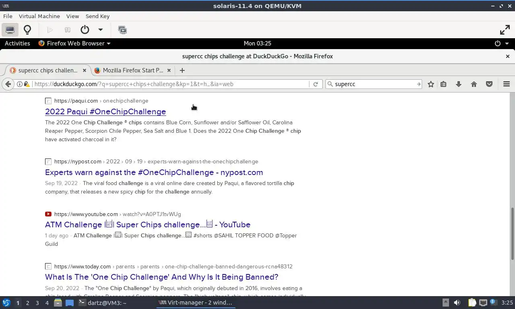This screenshot has width=515, height=309.
Task: Open the Firefox downloads panel
Action: [459, 84]
